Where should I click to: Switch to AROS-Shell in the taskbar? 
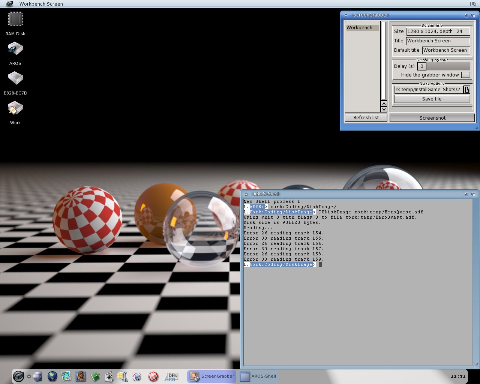[x=259, y=376]
